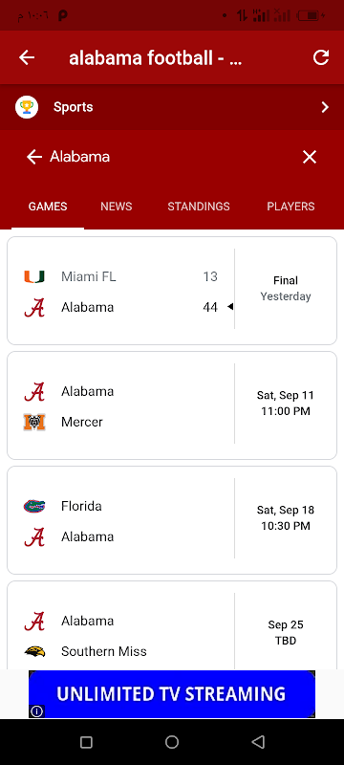Open the Sat, Sep 11 game details
344x765 pixels.
point(286,403)
